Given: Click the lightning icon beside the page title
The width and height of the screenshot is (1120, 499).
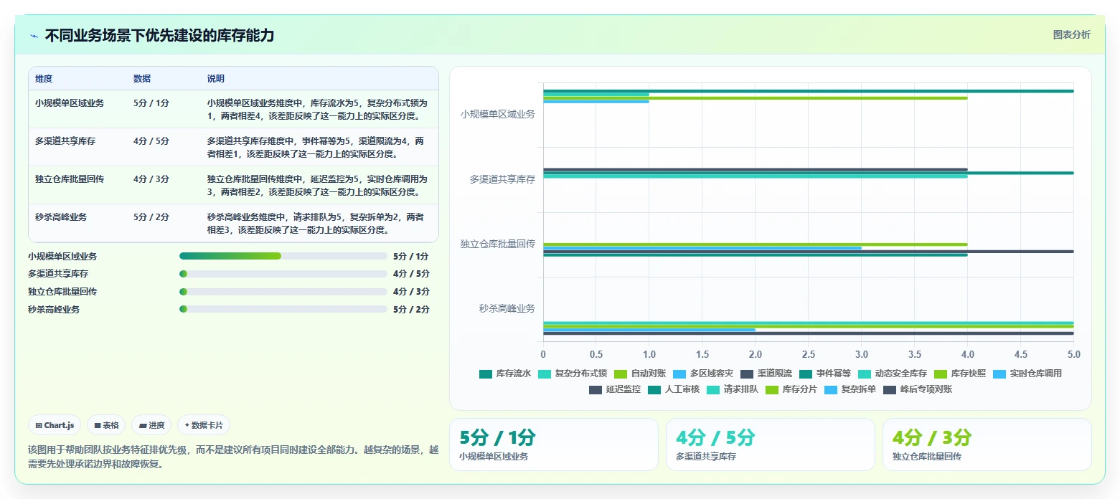Looking at the screenshot, I should [x=34, y=36].
